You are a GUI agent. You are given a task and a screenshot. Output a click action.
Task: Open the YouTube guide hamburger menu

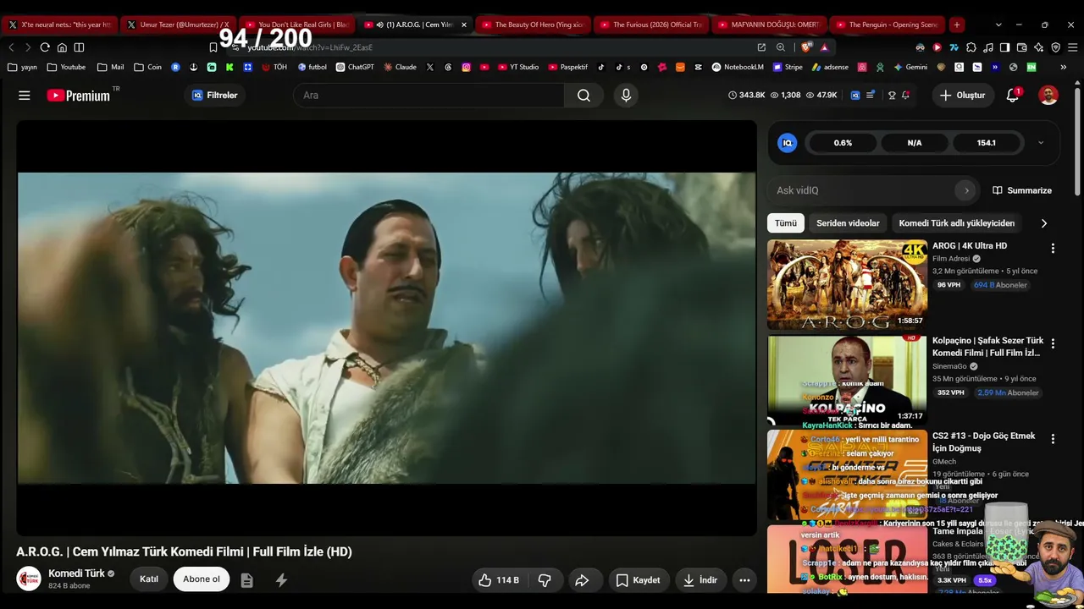click(25, 96)
